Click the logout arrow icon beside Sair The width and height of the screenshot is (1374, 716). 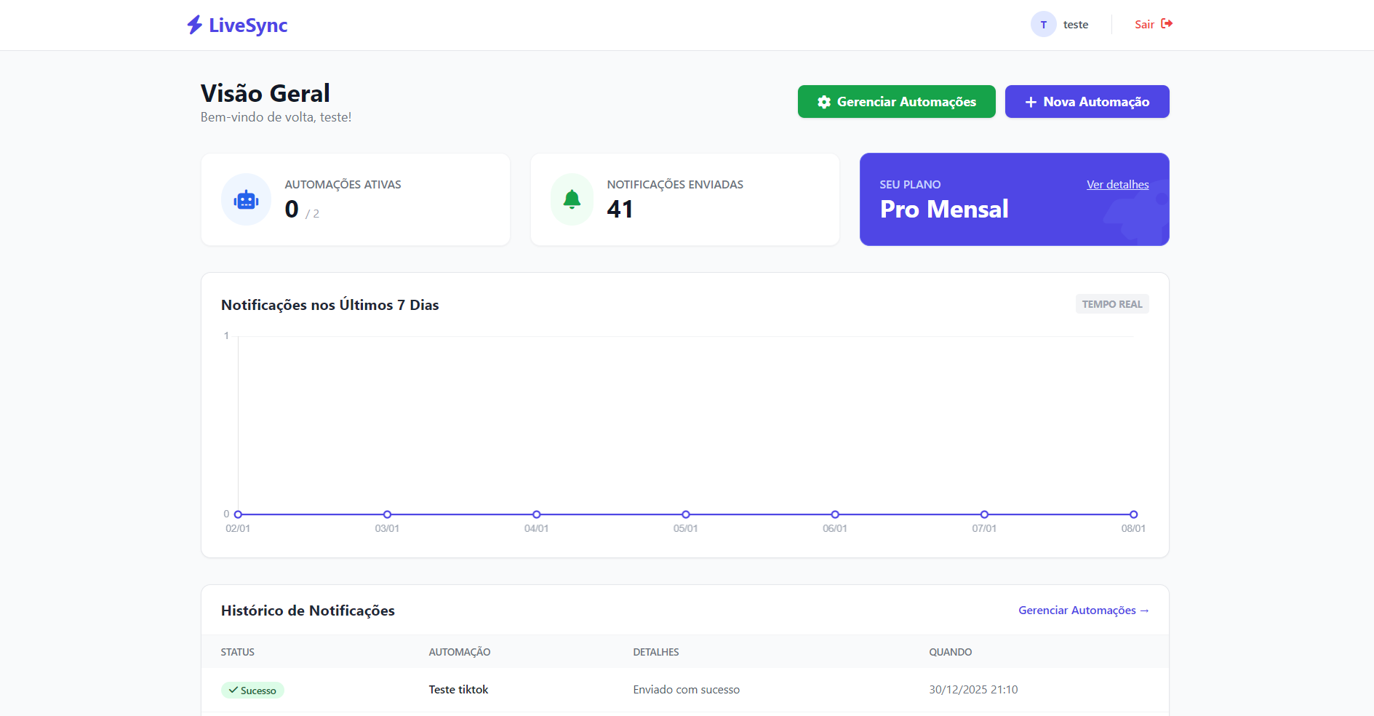pos(1167,24)
